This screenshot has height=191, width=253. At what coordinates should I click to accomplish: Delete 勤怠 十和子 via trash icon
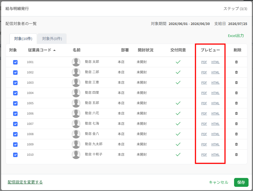click(236, 155)
